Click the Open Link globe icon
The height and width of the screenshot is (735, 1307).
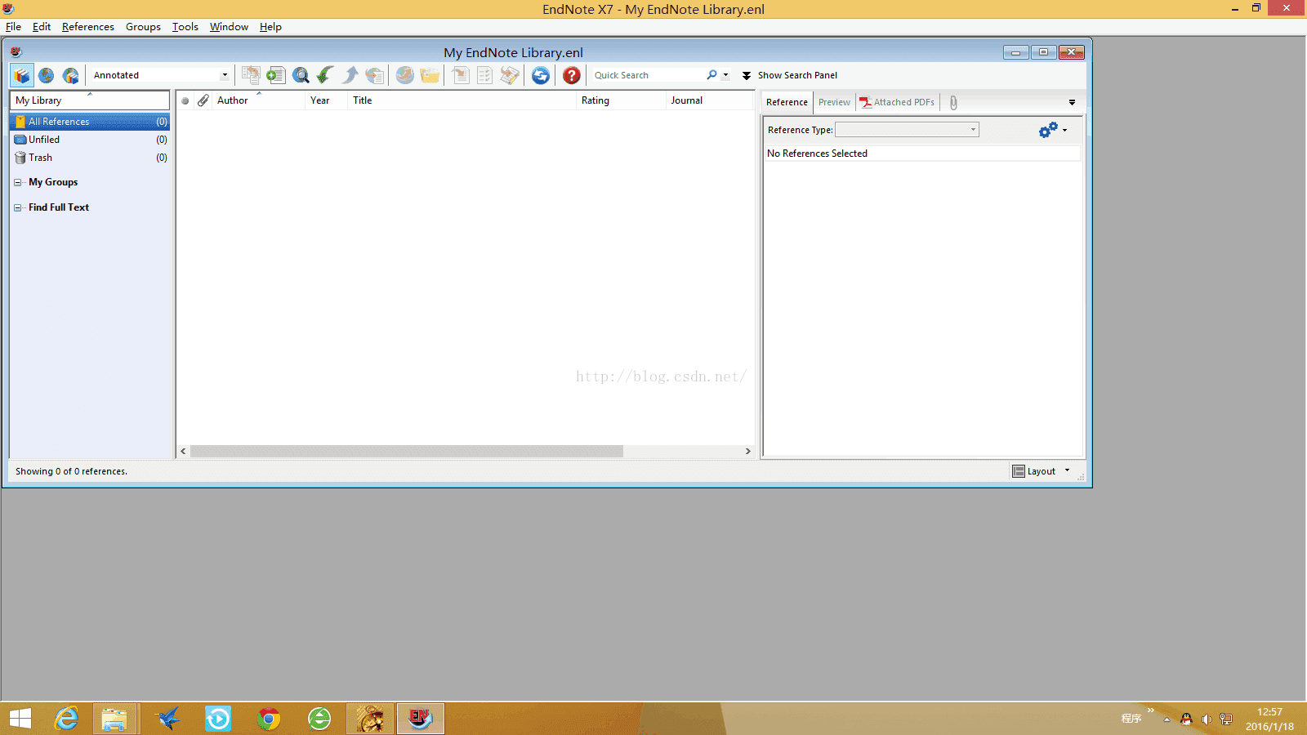[404, 75]
